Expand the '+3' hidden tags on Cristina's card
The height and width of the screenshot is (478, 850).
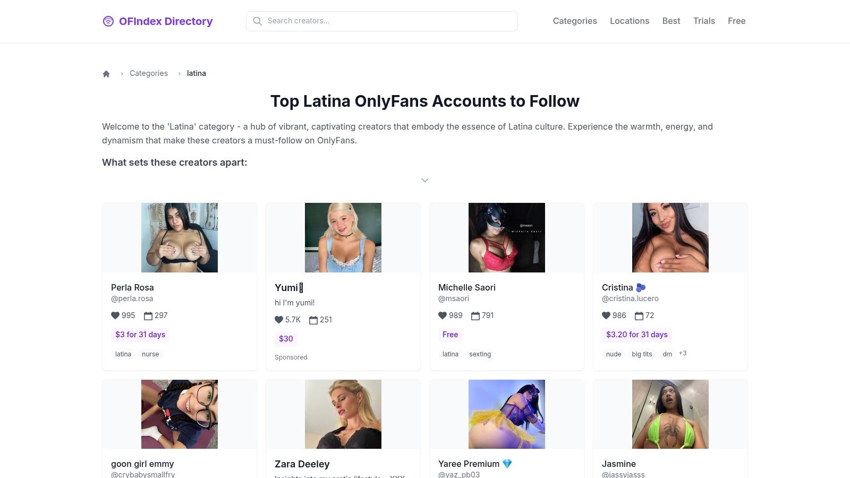pos(683,353)
